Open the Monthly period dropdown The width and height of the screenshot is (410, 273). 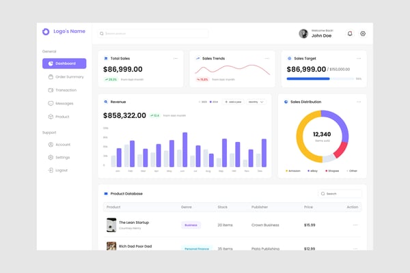pyautogui.click(x=256, y=102)
